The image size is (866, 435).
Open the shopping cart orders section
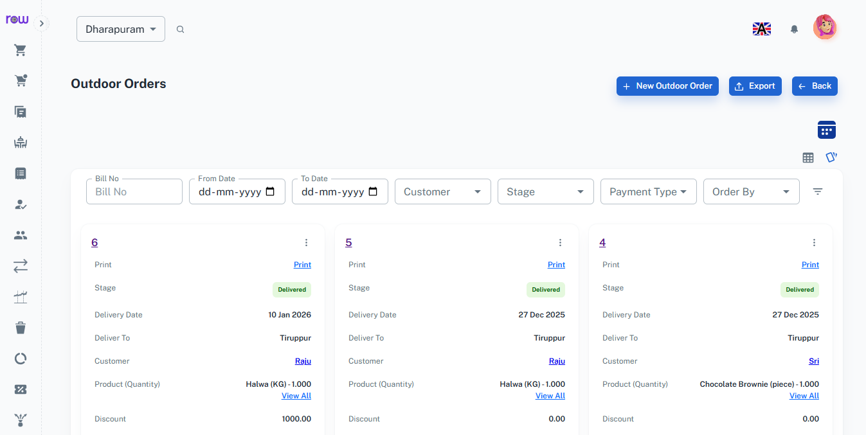(20, 49)
